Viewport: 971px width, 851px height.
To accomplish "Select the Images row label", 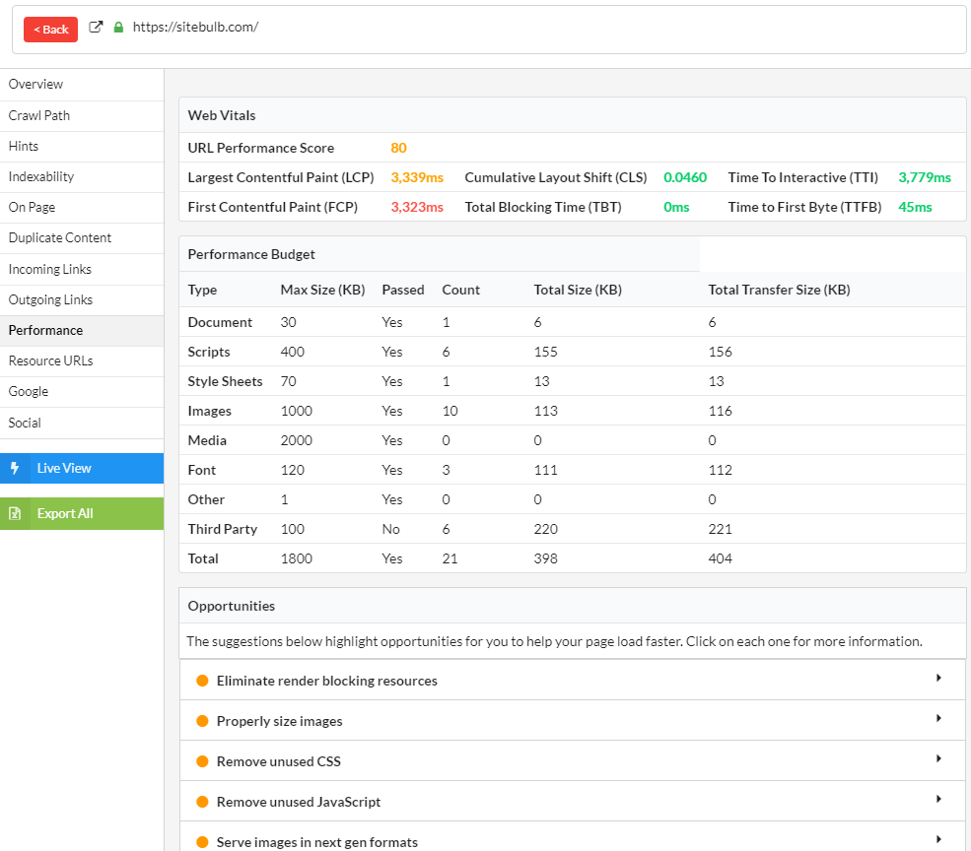I will point(209,411).
